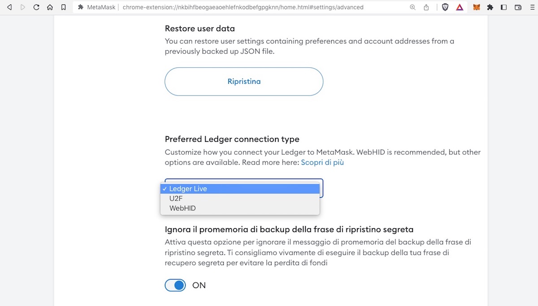Open the zoom magnifier in the address bar
This screenshot has width=538, height=306.
tap(412, 7)
